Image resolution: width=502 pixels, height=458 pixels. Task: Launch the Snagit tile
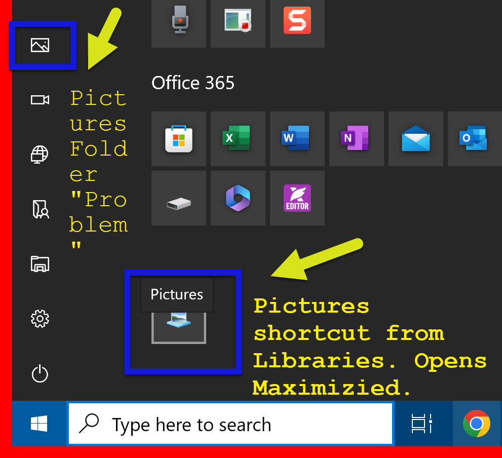point(297,21)
